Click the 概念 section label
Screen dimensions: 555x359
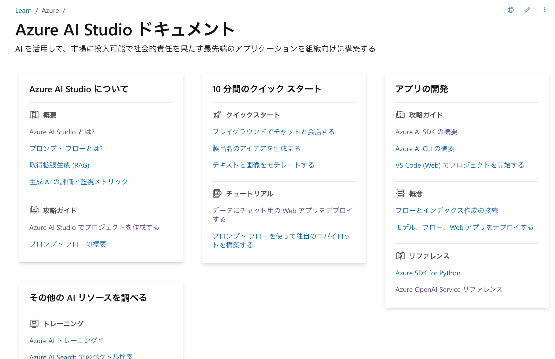coord(416,194)
